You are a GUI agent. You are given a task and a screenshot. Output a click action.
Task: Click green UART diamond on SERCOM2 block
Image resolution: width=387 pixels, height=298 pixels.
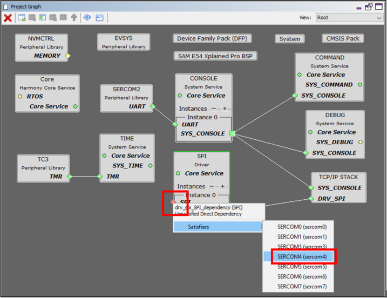coord(153,106)
